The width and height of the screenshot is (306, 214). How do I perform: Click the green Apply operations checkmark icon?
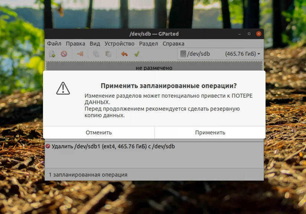[x=137, y=53]
